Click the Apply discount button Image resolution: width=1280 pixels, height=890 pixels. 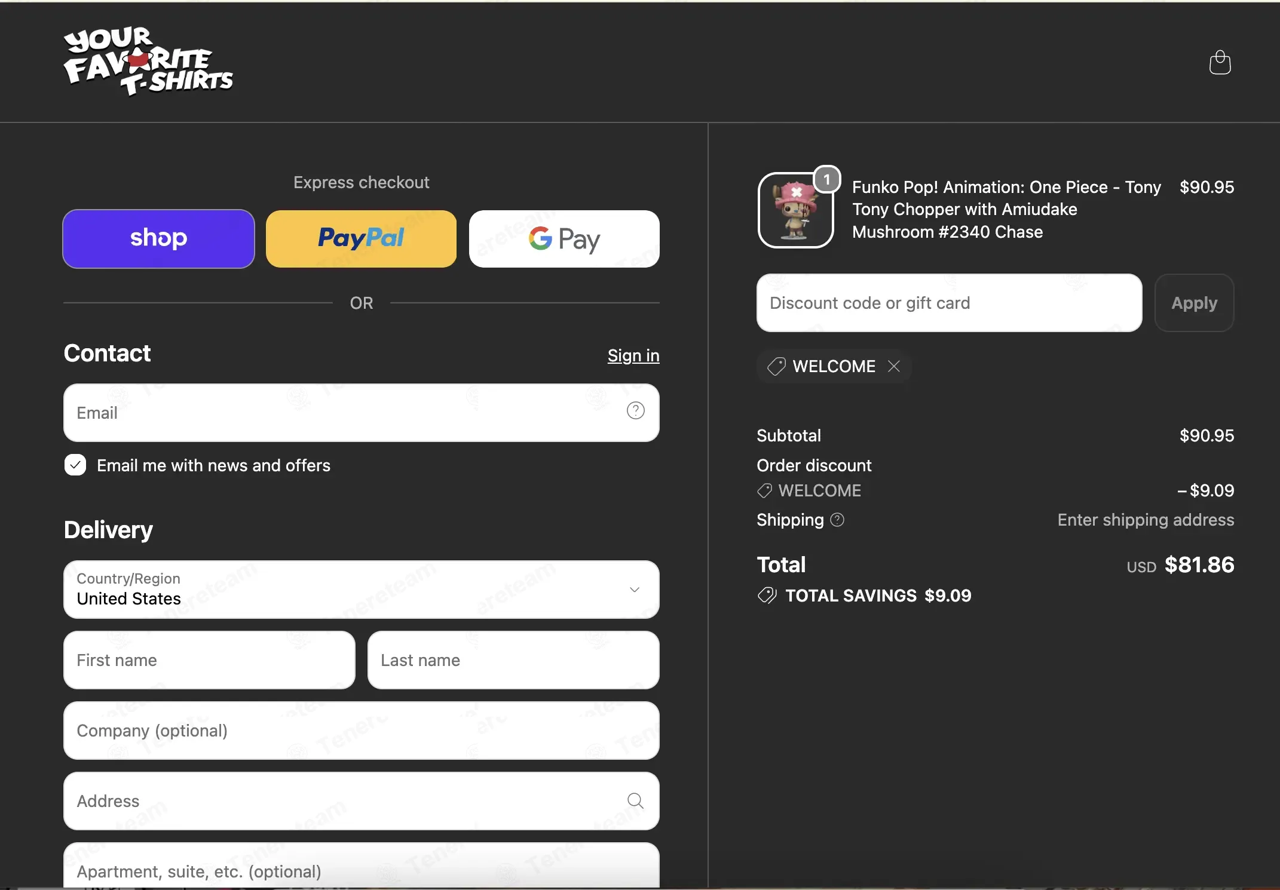click(1194, 303)
